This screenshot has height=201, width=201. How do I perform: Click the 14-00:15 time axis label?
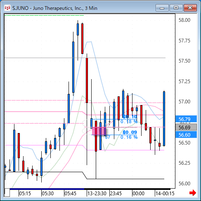coord(165,194)
